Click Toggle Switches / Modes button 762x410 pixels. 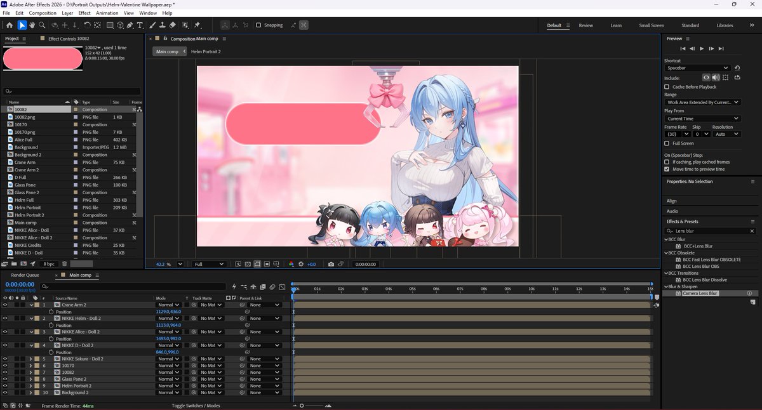click(x=196, y=406)
